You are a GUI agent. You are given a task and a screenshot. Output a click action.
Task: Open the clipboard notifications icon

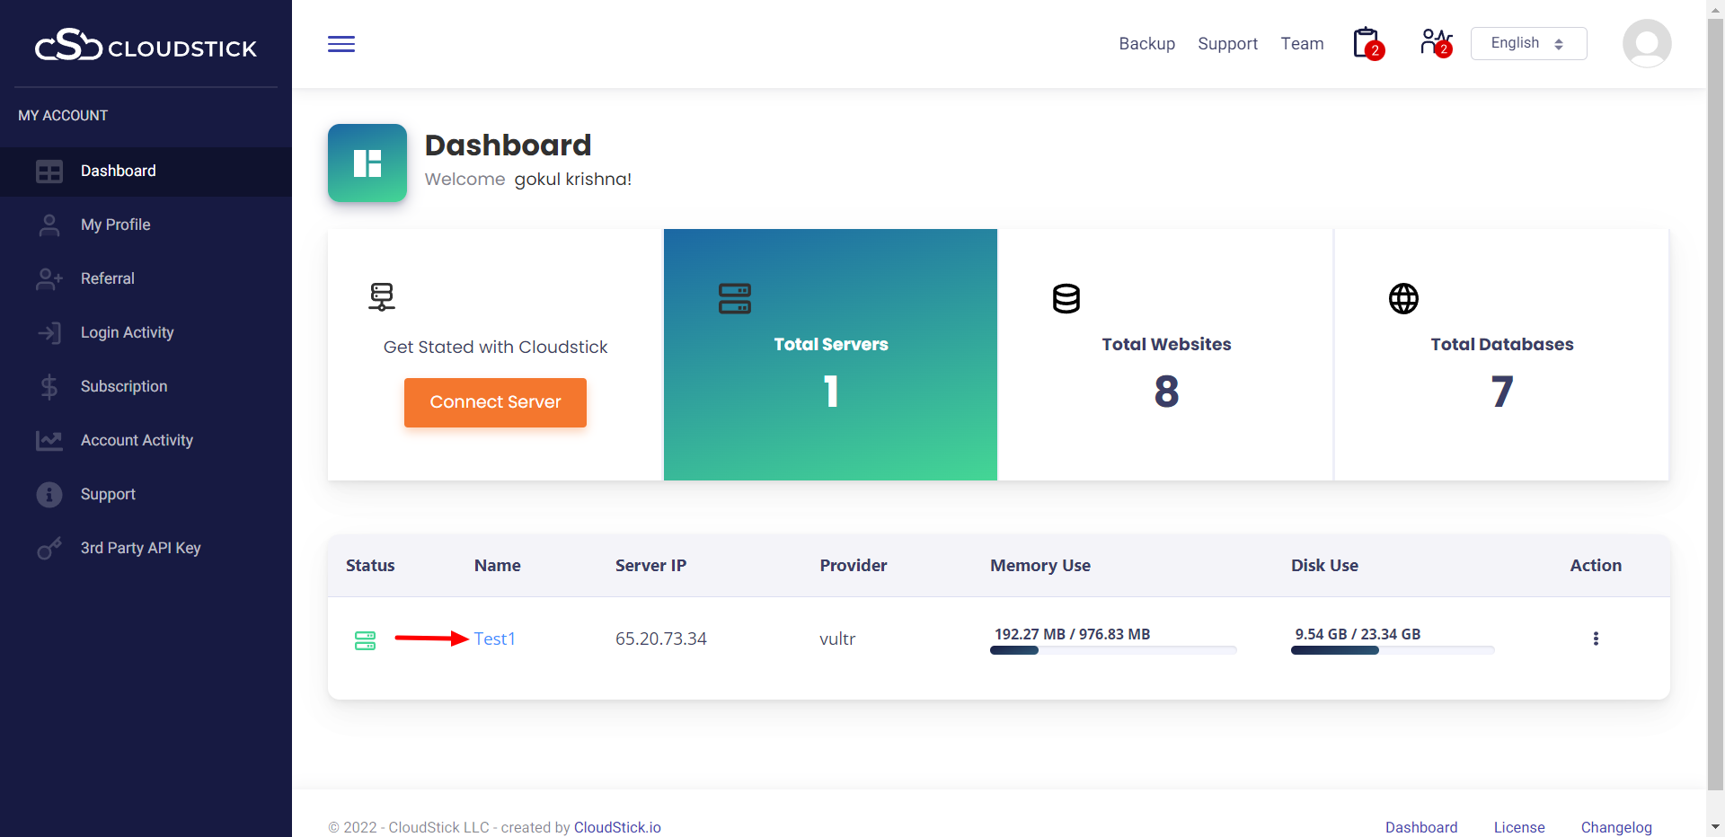[x=1367, y=43]
